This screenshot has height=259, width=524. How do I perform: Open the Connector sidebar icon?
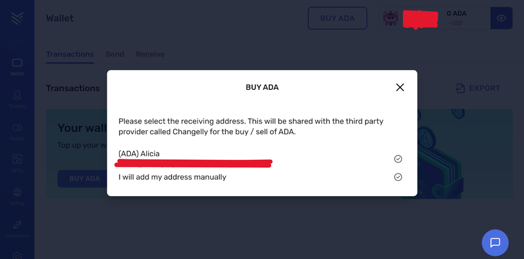17,227
